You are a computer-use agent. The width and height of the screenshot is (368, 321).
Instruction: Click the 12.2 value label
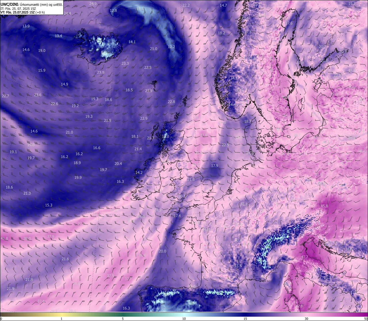click(x=171, y=47)
